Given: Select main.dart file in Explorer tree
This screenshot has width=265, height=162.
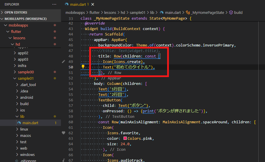Looking at the screenshot, I should click(30, 123).
